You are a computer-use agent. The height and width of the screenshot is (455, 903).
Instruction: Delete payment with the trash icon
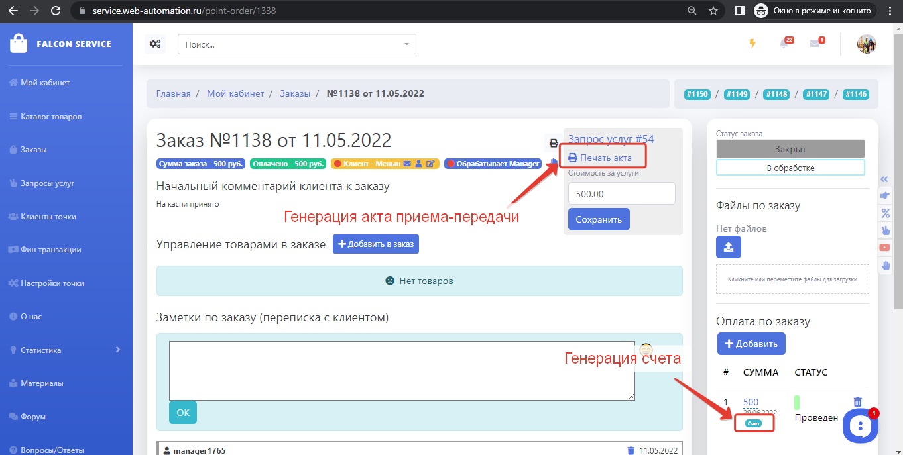[857, 402]
